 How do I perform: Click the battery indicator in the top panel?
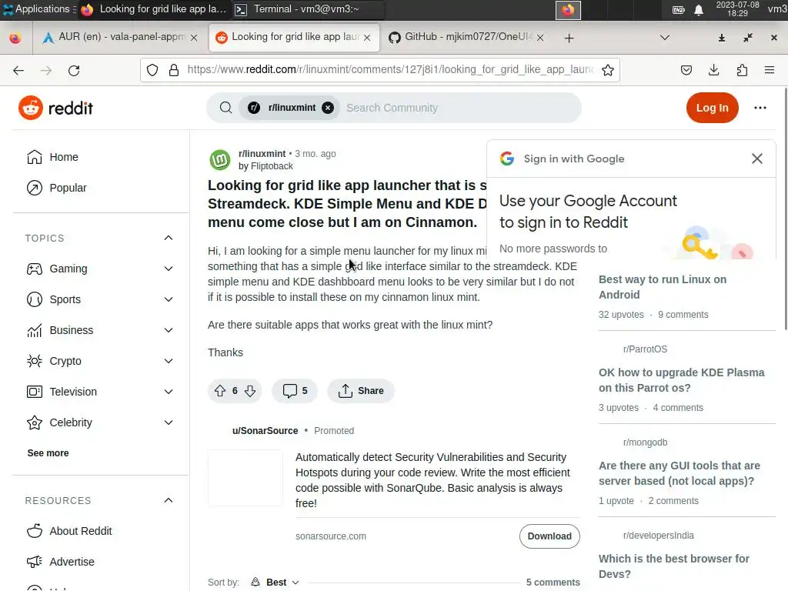pyautogui.click(x=679, y=9)
